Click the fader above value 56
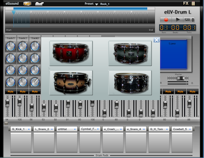 [x=32, y=107]
